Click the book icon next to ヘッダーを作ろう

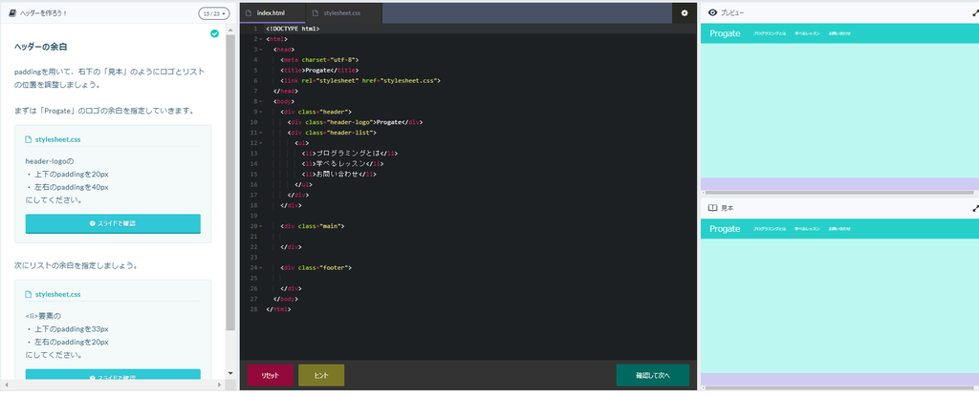(13, 13)
